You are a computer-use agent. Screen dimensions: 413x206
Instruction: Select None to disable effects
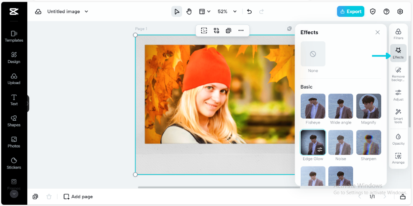pyautogui.click(x=313, y=54)
